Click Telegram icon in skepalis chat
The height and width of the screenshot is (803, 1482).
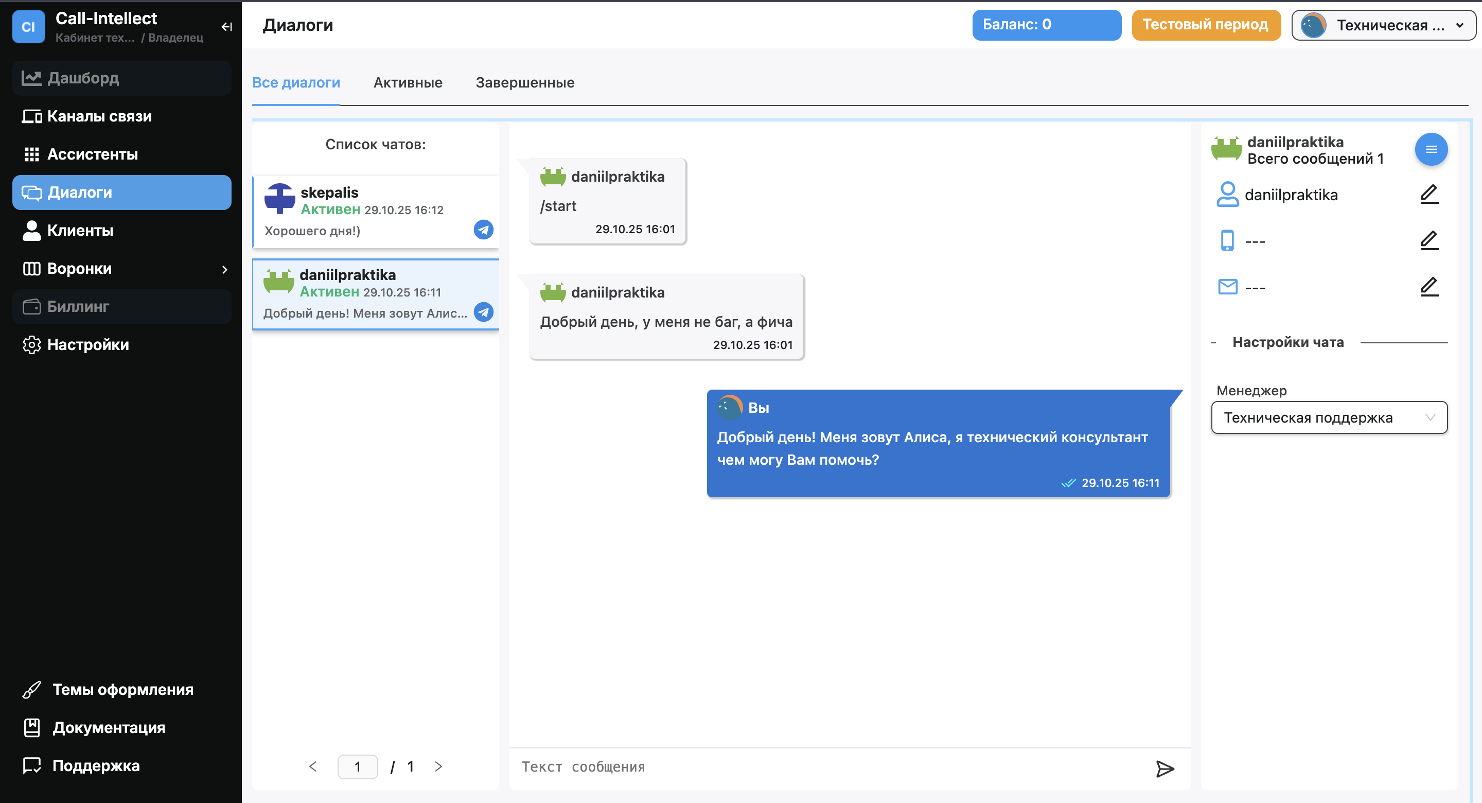point(483,230)
